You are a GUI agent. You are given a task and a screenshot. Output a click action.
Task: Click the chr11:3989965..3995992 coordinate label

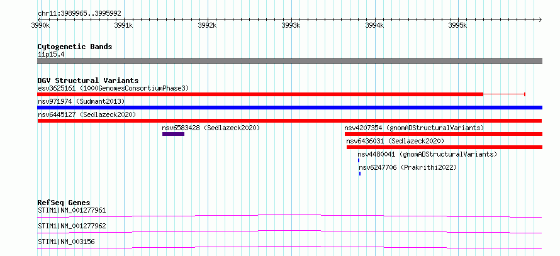click(x=79, y=14)
